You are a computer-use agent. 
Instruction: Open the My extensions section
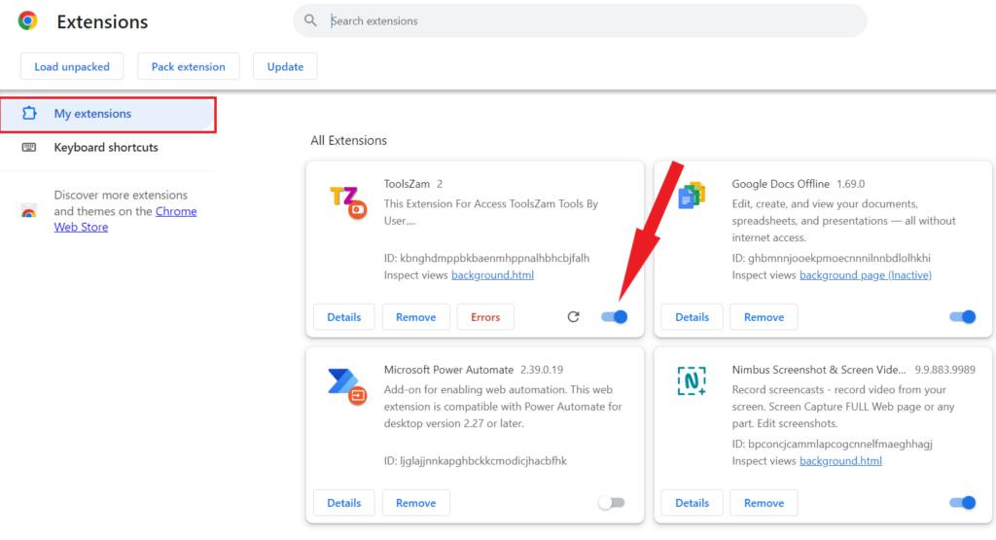(x=108, y=115)
